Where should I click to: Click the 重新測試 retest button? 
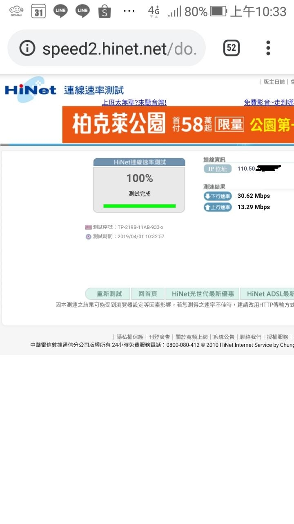(x=107, y=294)
